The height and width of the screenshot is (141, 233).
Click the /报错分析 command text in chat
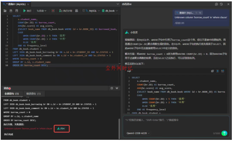point(180,23)
